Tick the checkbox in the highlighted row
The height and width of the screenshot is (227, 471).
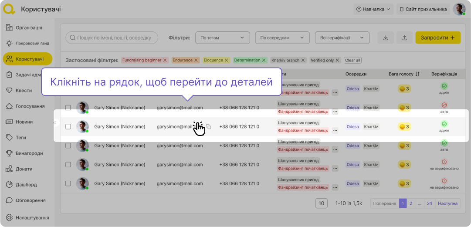(68, 127)
